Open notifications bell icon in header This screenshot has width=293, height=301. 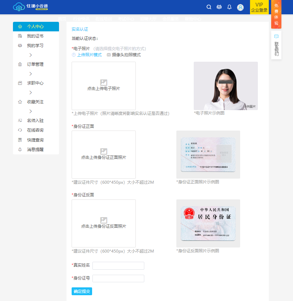point(229,7)
